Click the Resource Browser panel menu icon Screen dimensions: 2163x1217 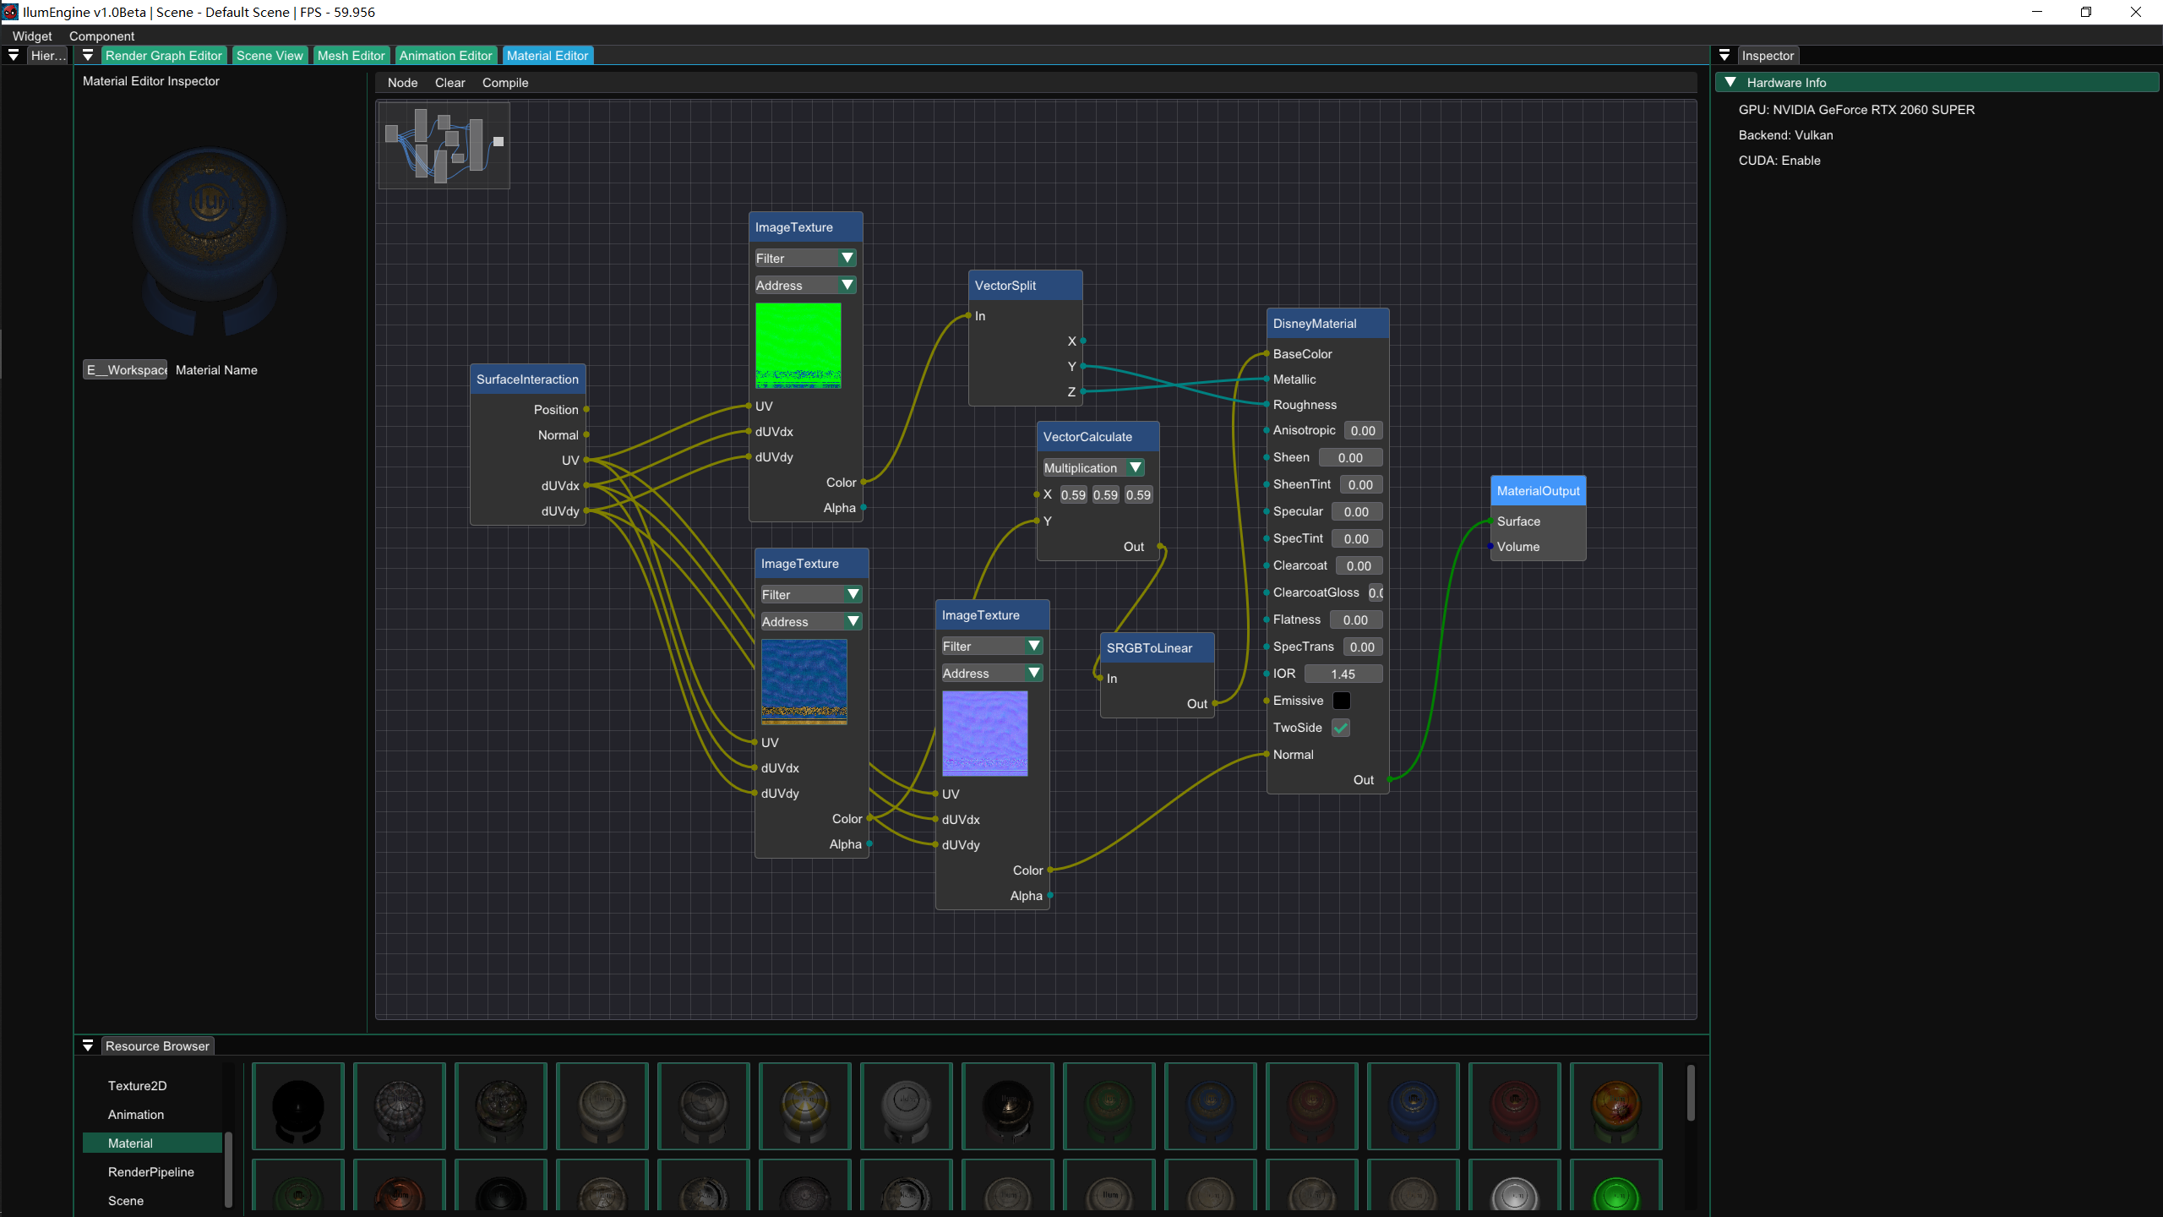(x=88, y=1045)
